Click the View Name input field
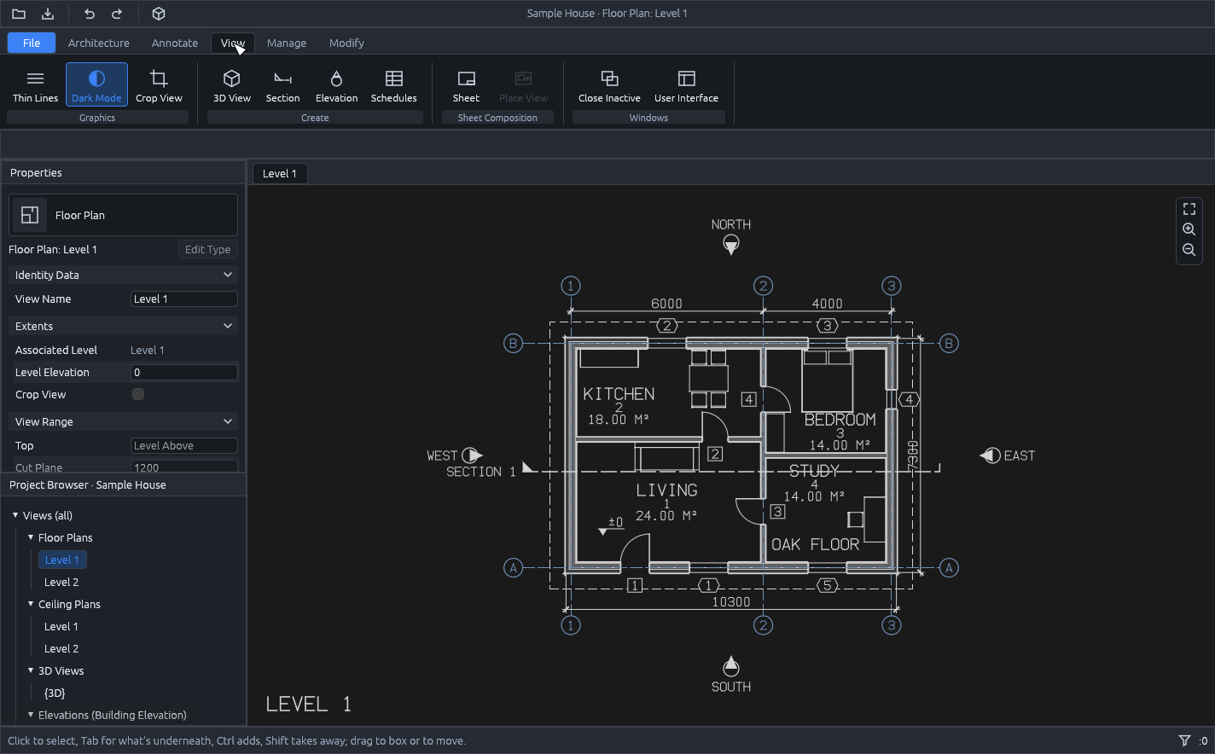1215x754 pixels. click(184, 299)
